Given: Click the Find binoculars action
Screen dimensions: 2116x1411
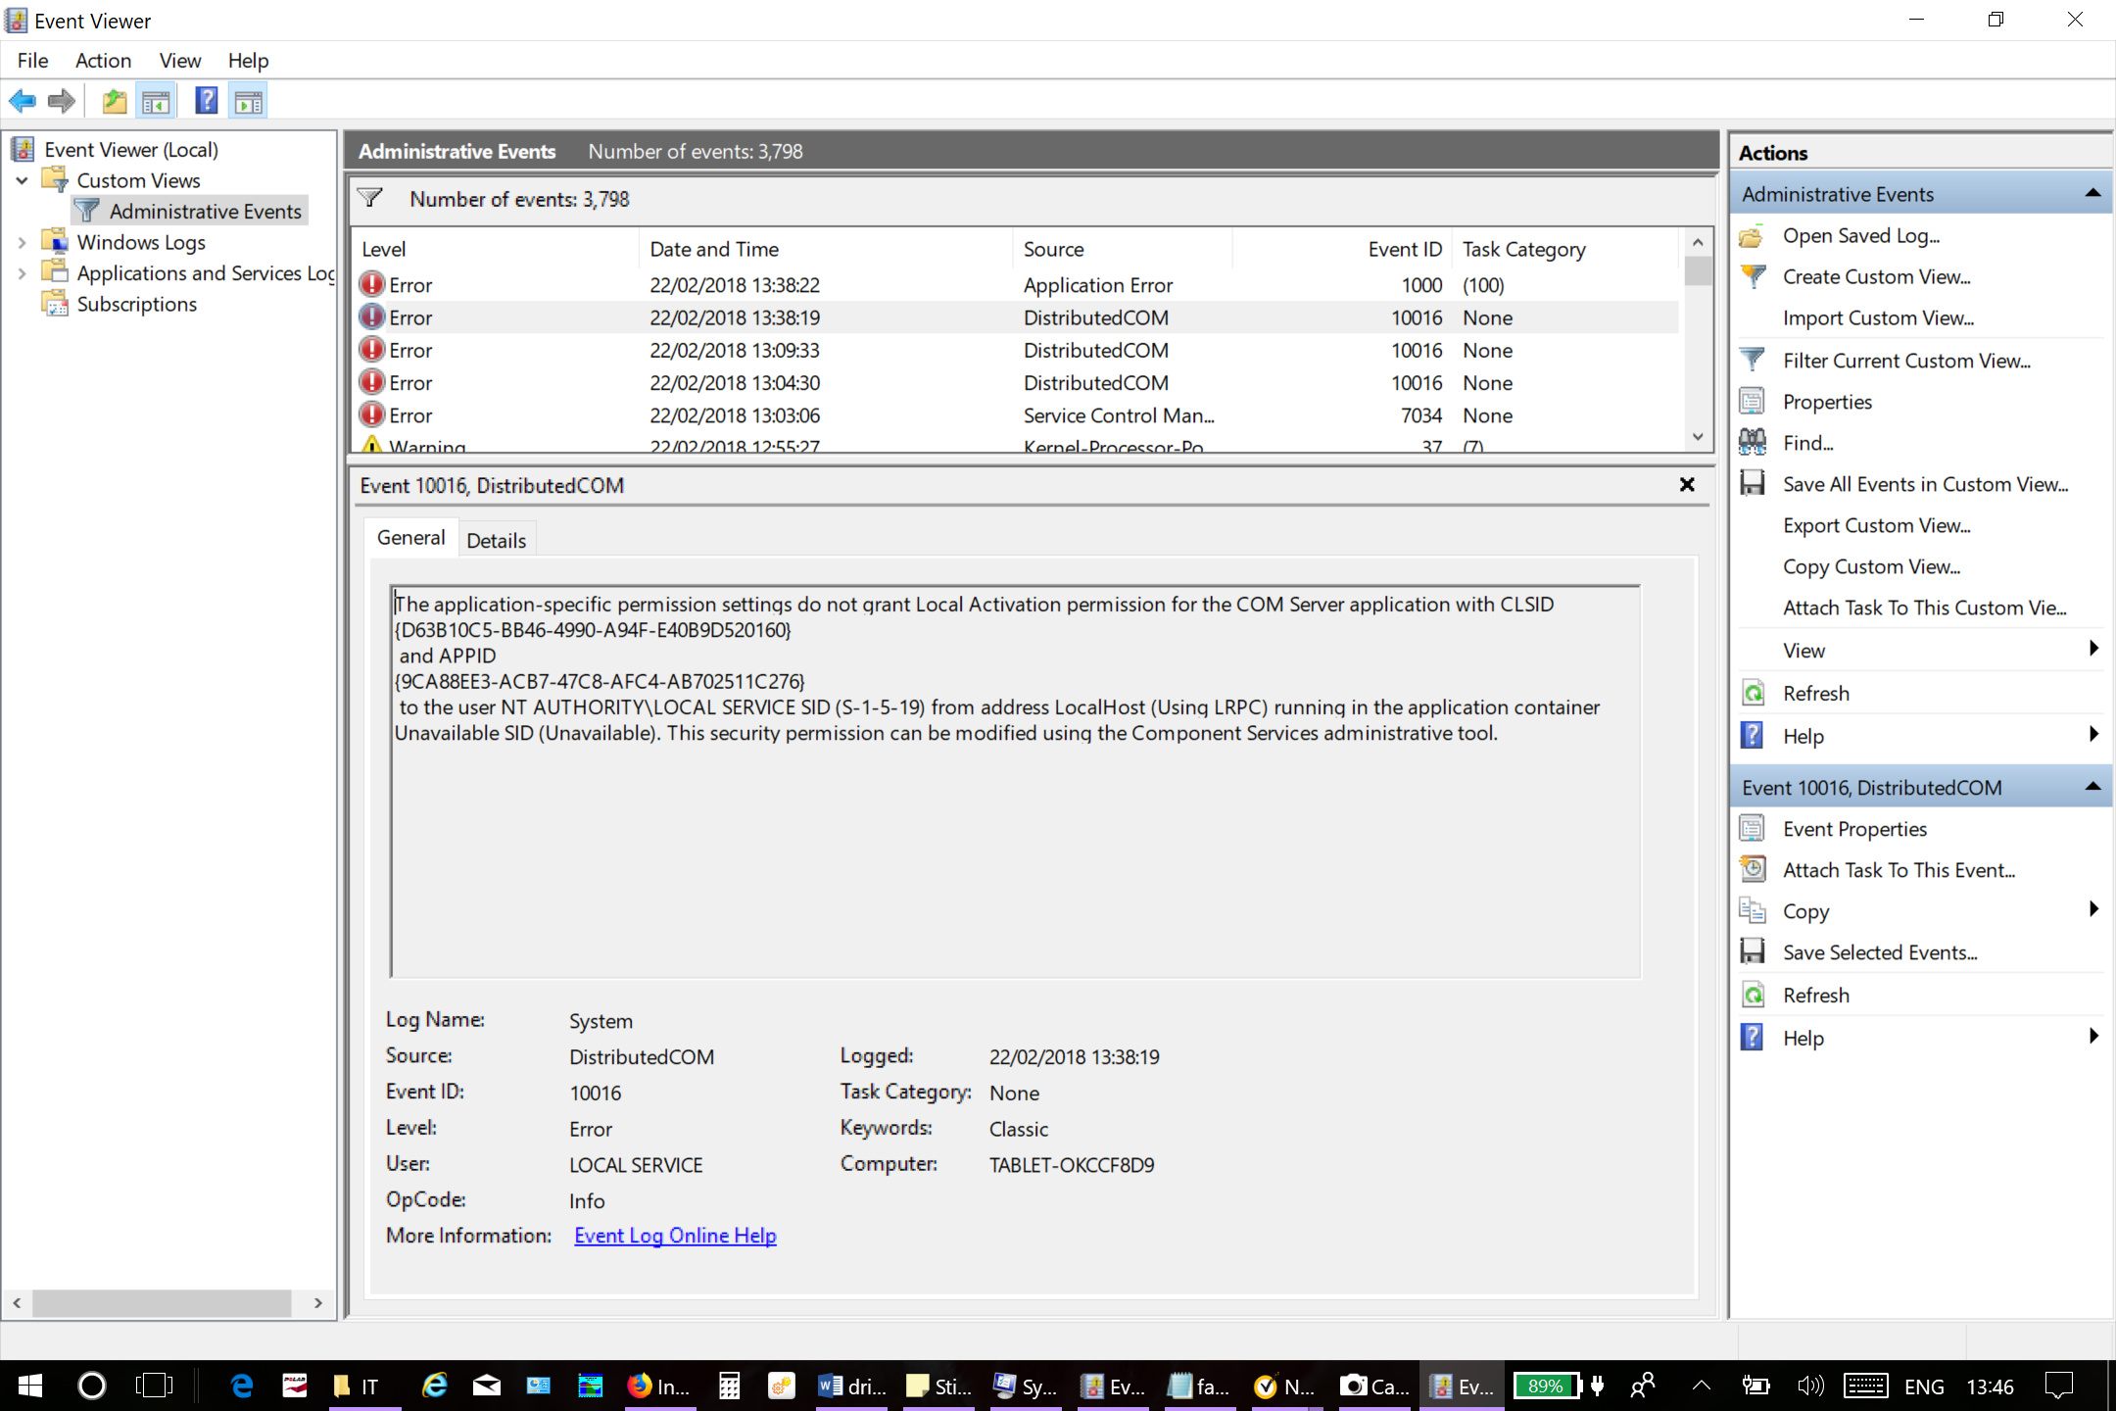Looking at the screenshot, I should (x=1807, y=443).
